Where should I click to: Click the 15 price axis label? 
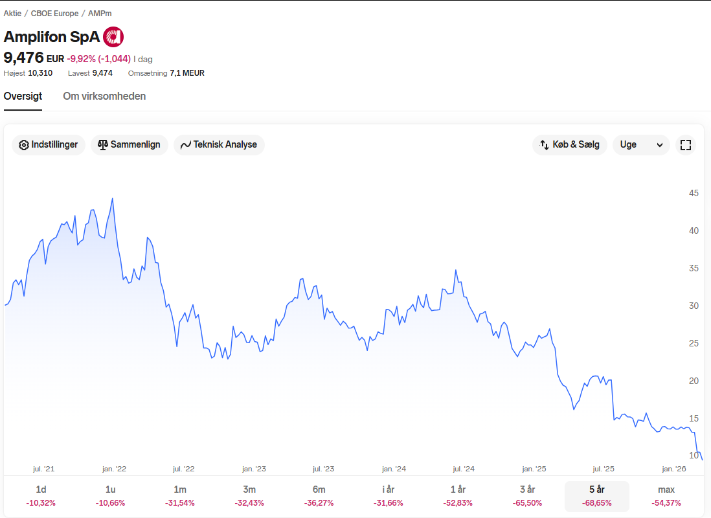click(694, 419)
